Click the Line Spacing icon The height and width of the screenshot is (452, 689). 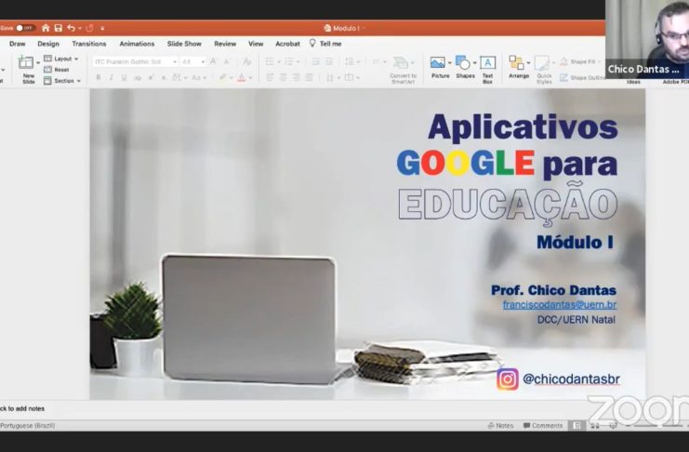click(350, 61)
